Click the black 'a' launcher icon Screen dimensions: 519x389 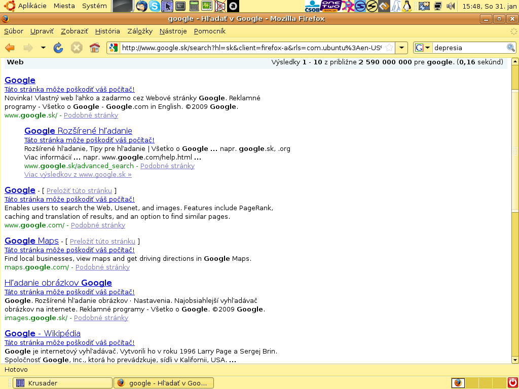coord(233,6)
